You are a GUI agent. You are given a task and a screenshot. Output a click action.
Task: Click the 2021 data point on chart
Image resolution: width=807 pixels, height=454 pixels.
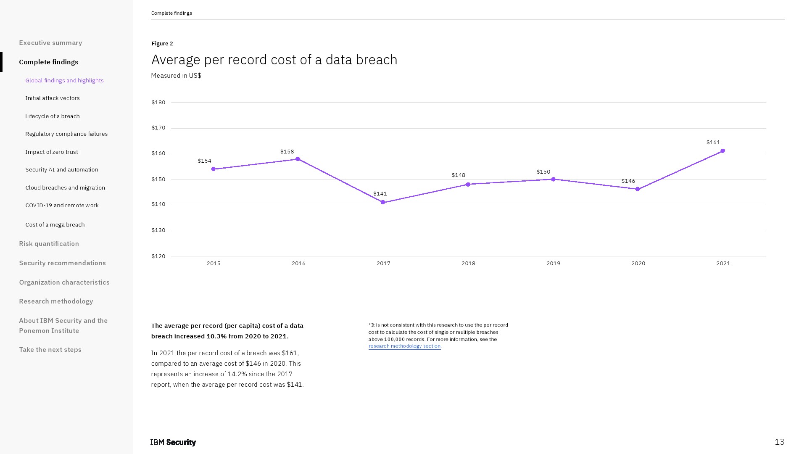pyautogui.click(x=723, y=151)
